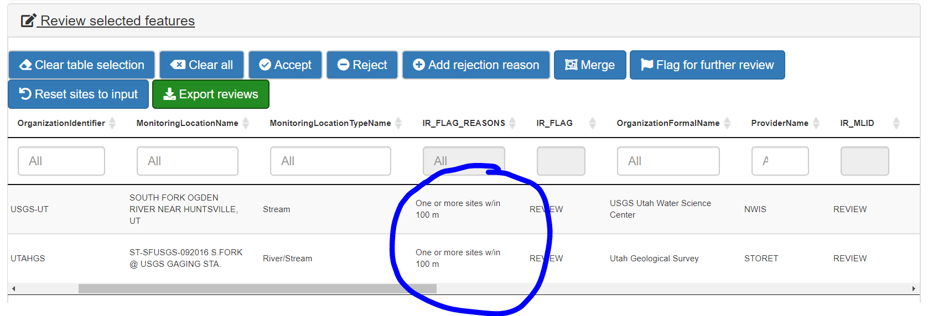Click the download icon on Export reviews
The image size is (933, 316).
(169, 94)
